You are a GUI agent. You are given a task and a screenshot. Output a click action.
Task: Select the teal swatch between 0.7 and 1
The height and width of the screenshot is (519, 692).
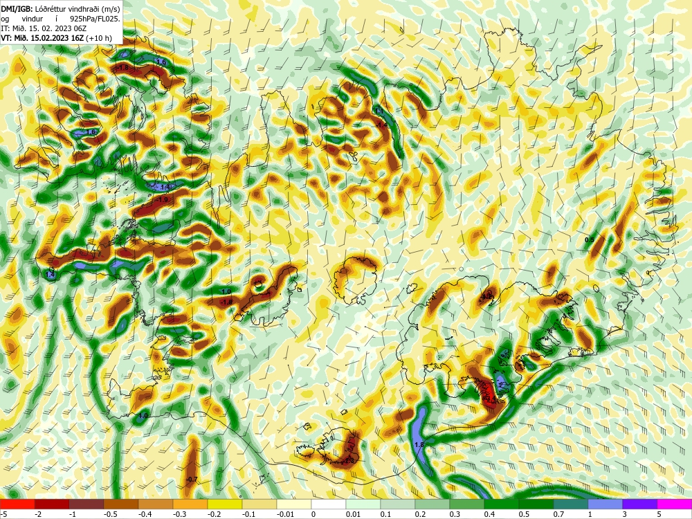[571, 504]
